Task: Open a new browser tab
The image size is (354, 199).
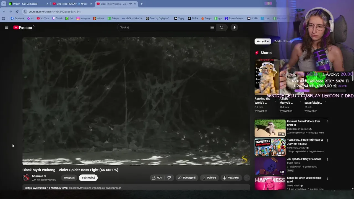Action: (142, 4)
